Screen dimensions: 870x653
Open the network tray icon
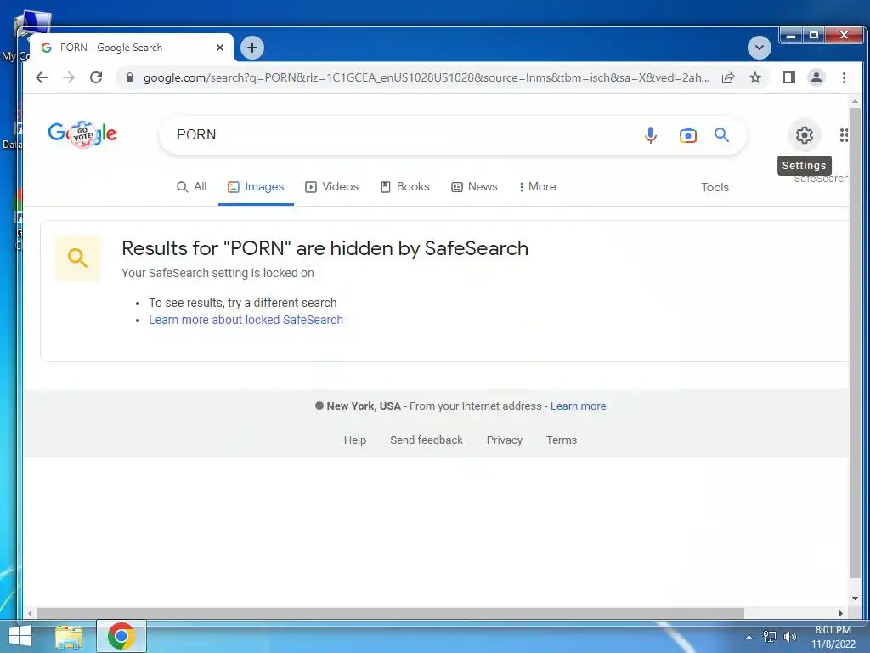coord(770,637)
